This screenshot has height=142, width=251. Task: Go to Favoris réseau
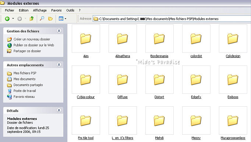click(x=24, y=97)
